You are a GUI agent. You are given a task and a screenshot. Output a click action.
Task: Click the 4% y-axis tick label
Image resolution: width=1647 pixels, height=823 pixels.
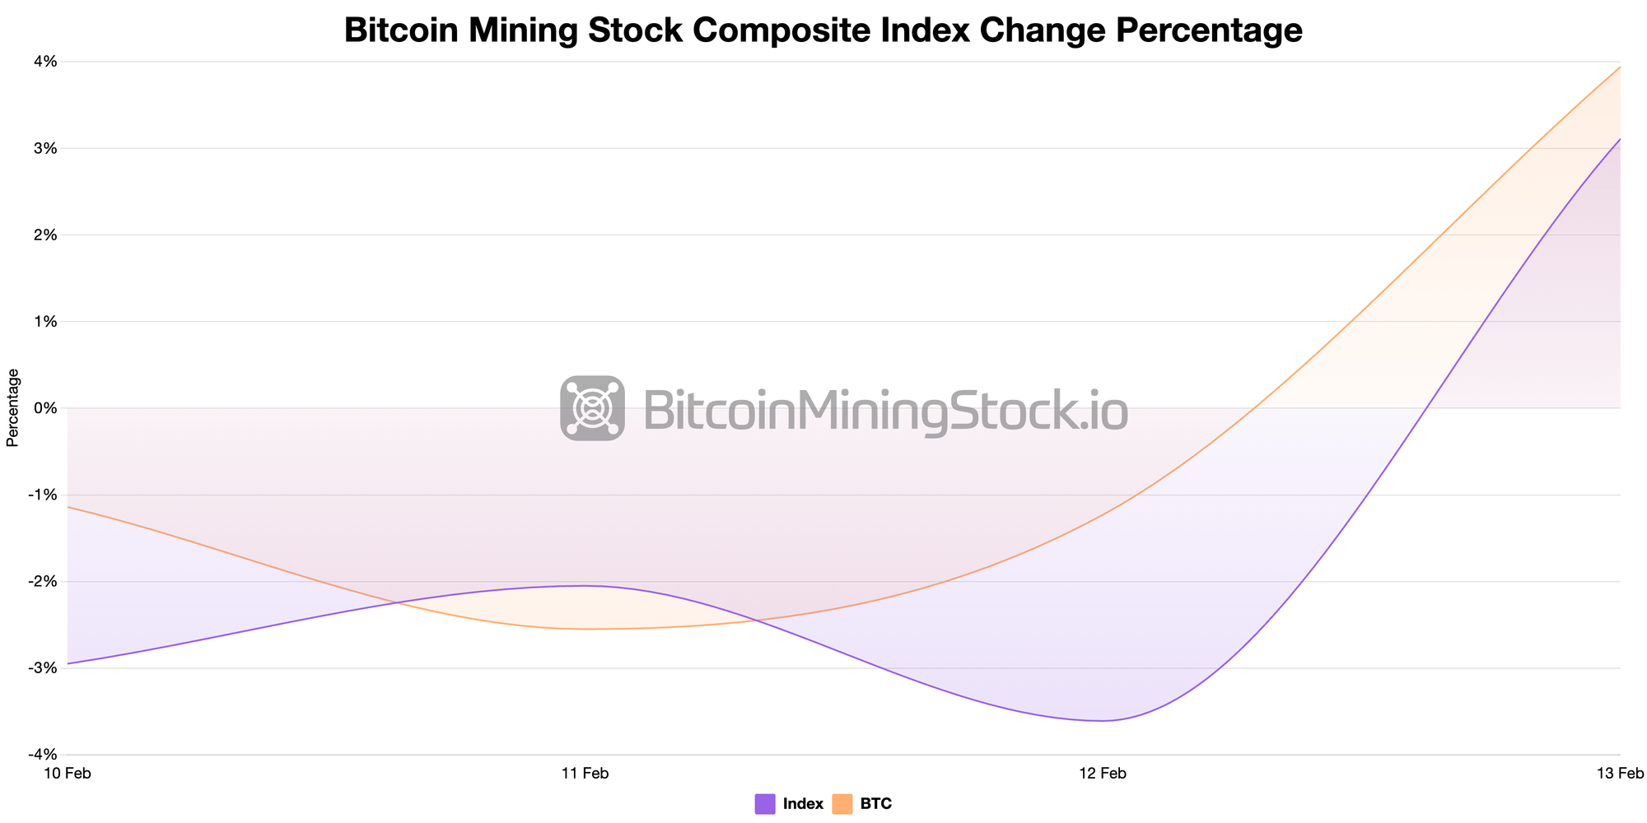tap(45, 62)
